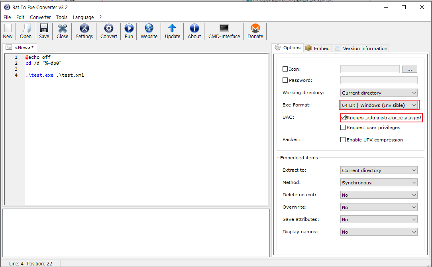Viewport: 432px width, 267px height.
Task: Click the Update arrow icon
Action: 172,28
